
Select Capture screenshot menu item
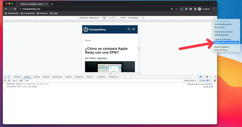(223, 39)
